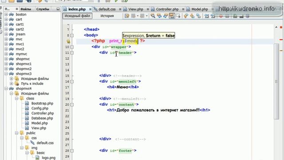Select the jream project
The width and height of the screenshot is (284, 160).
(x=20, y=34)
